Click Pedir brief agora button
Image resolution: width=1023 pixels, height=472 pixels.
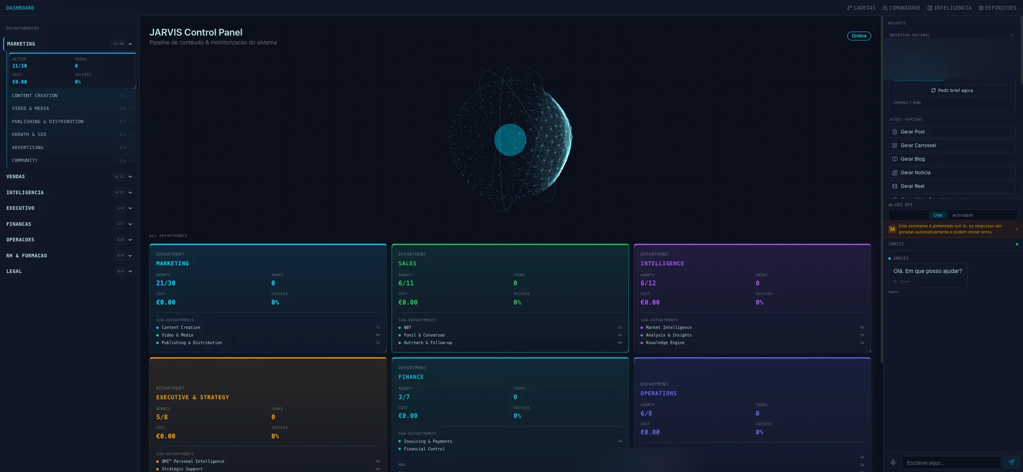(x=952, y=91)
